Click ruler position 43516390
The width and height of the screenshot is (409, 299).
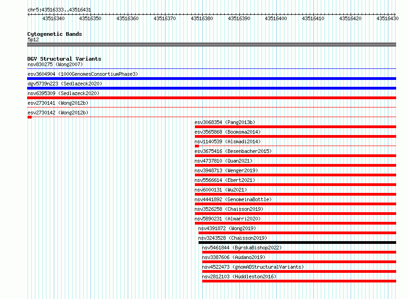239,18
